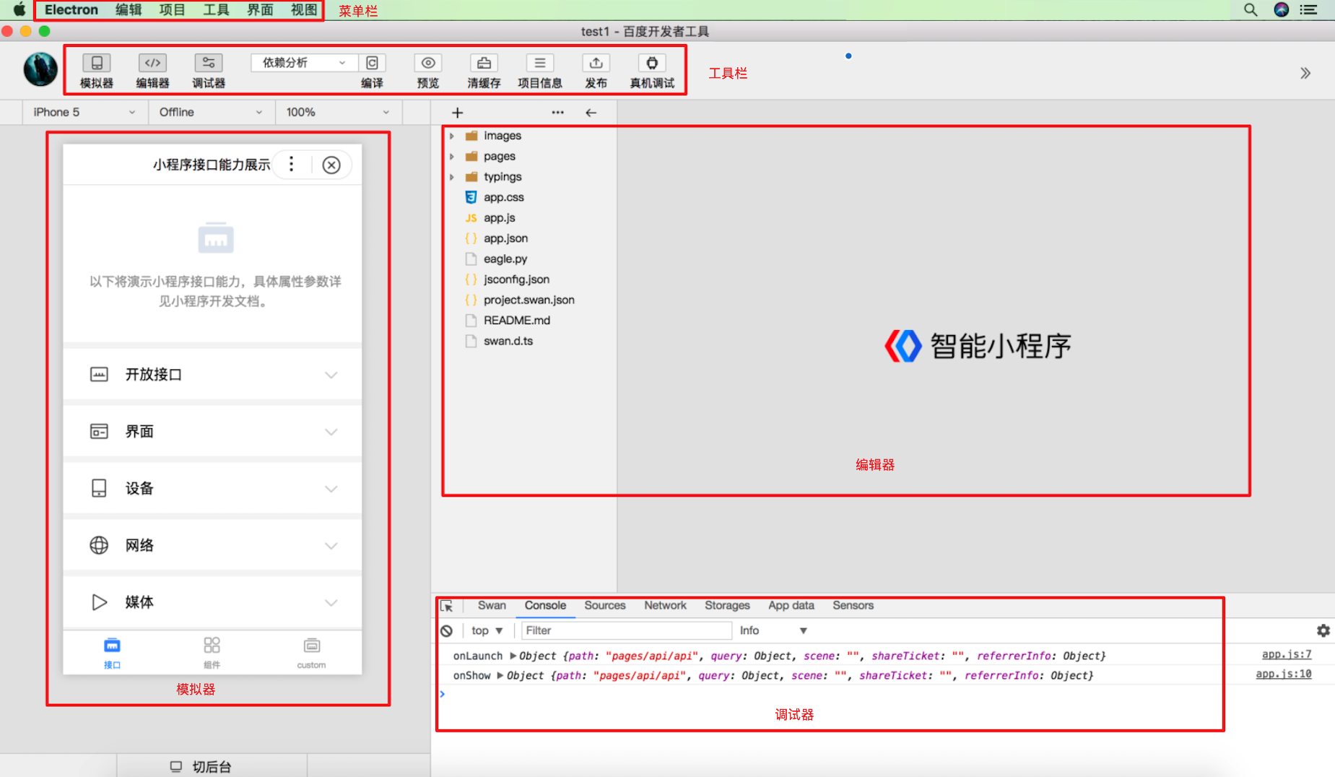Image resolution: width=1335 pixels, height=777 pixels.
Task: Open the iPhone 5 device dropdown
Action: [x=83, y=112]
